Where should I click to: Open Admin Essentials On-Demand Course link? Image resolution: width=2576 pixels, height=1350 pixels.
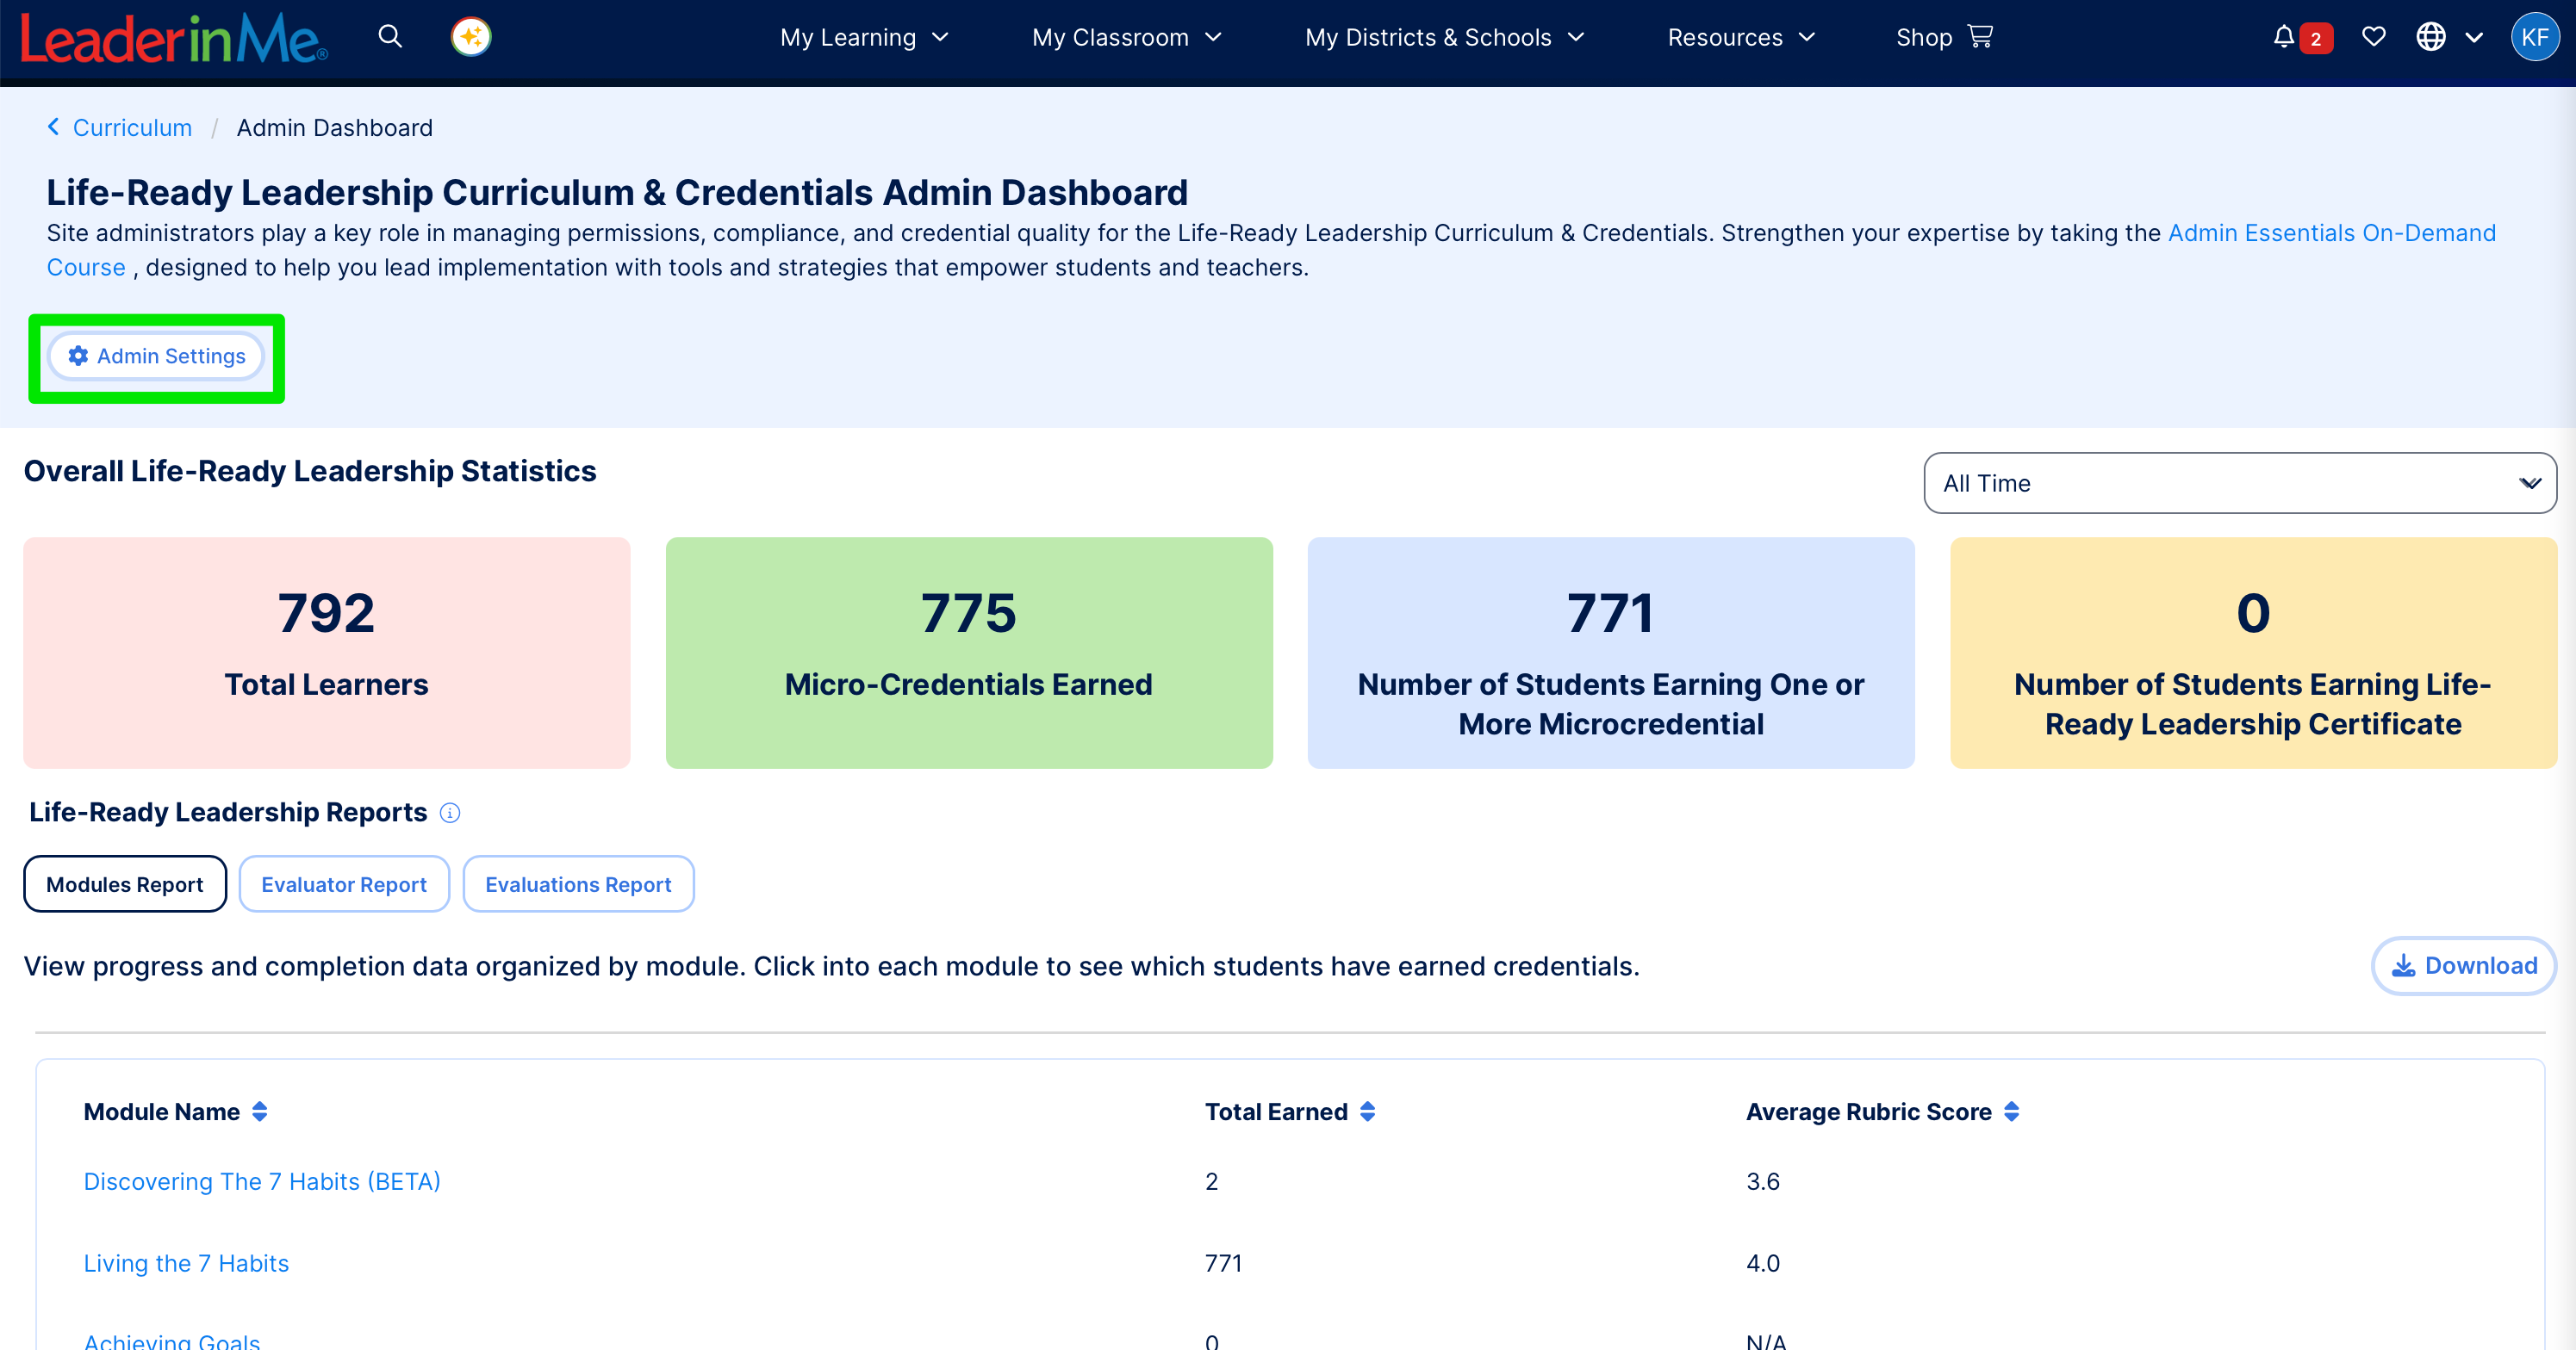click(x=2331, y=232)
